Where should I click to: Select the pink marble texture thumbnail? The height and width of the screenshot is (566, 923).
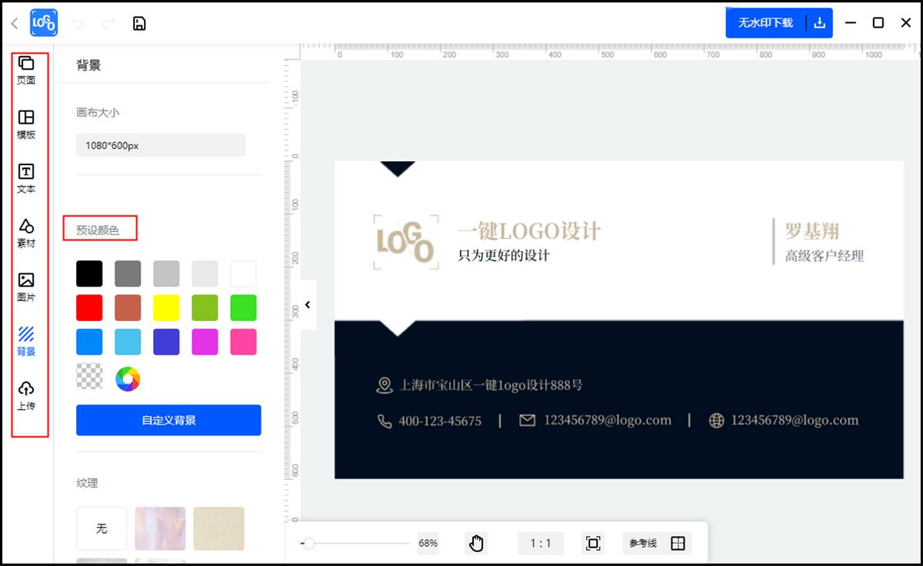point(160,528)
